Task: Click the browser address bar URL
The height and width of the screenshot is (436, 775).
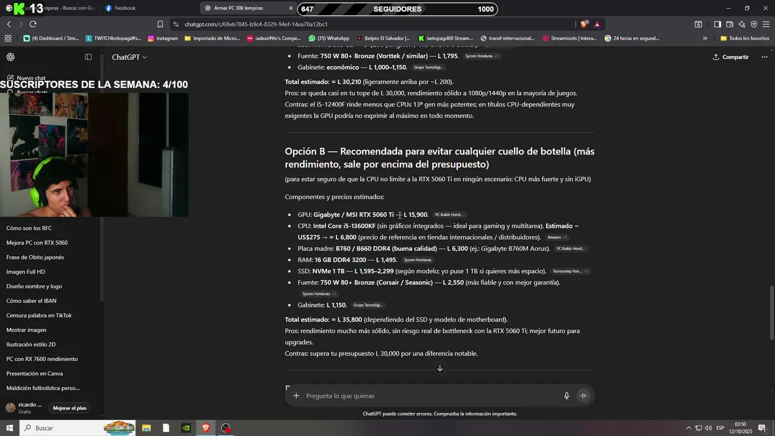Action: coord(256,24)
